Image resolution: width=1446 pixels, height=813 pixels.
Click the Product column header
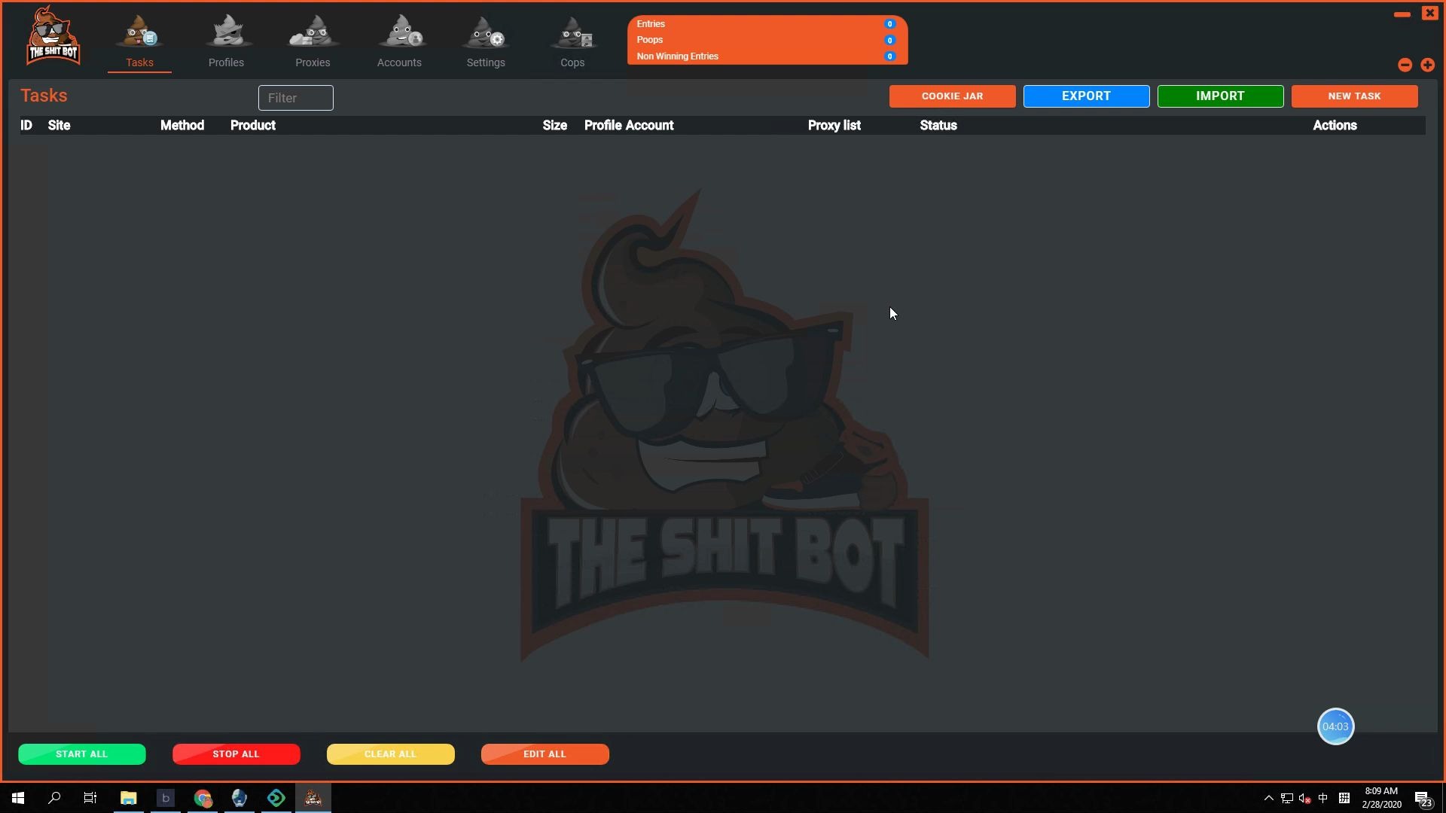point(253,126)
